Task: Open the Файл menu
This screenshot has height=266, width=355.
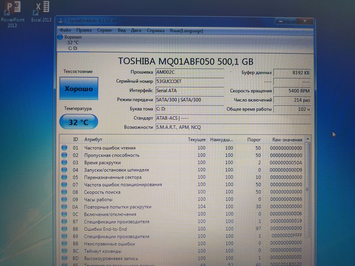Action: pos(65,30)
